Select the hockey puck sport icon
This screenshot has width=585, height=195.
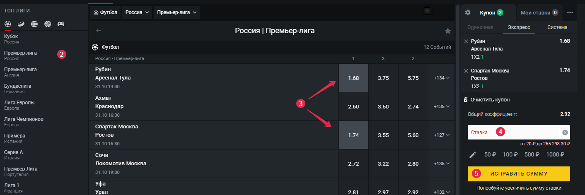(x=21, y=24)
